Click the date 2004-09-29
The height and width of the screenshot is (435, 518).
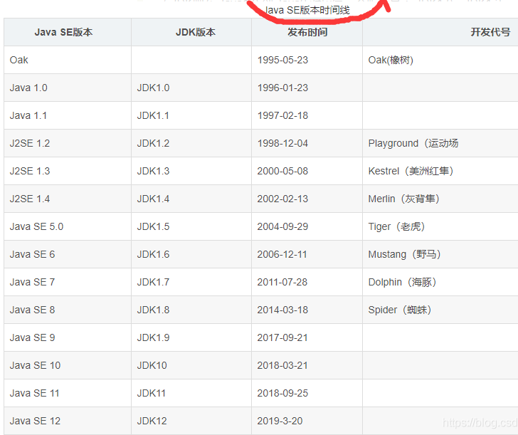[x=282, y=226]
